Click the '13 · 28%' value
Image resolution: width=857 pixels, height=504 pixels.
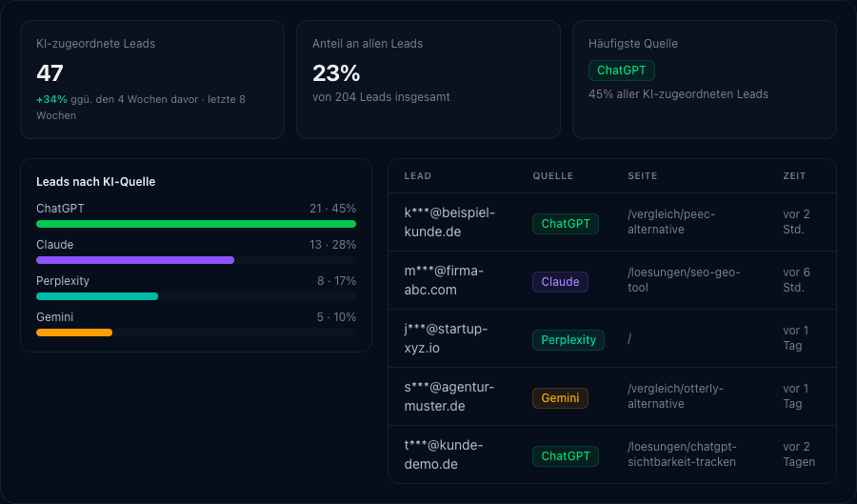point(333,244)
